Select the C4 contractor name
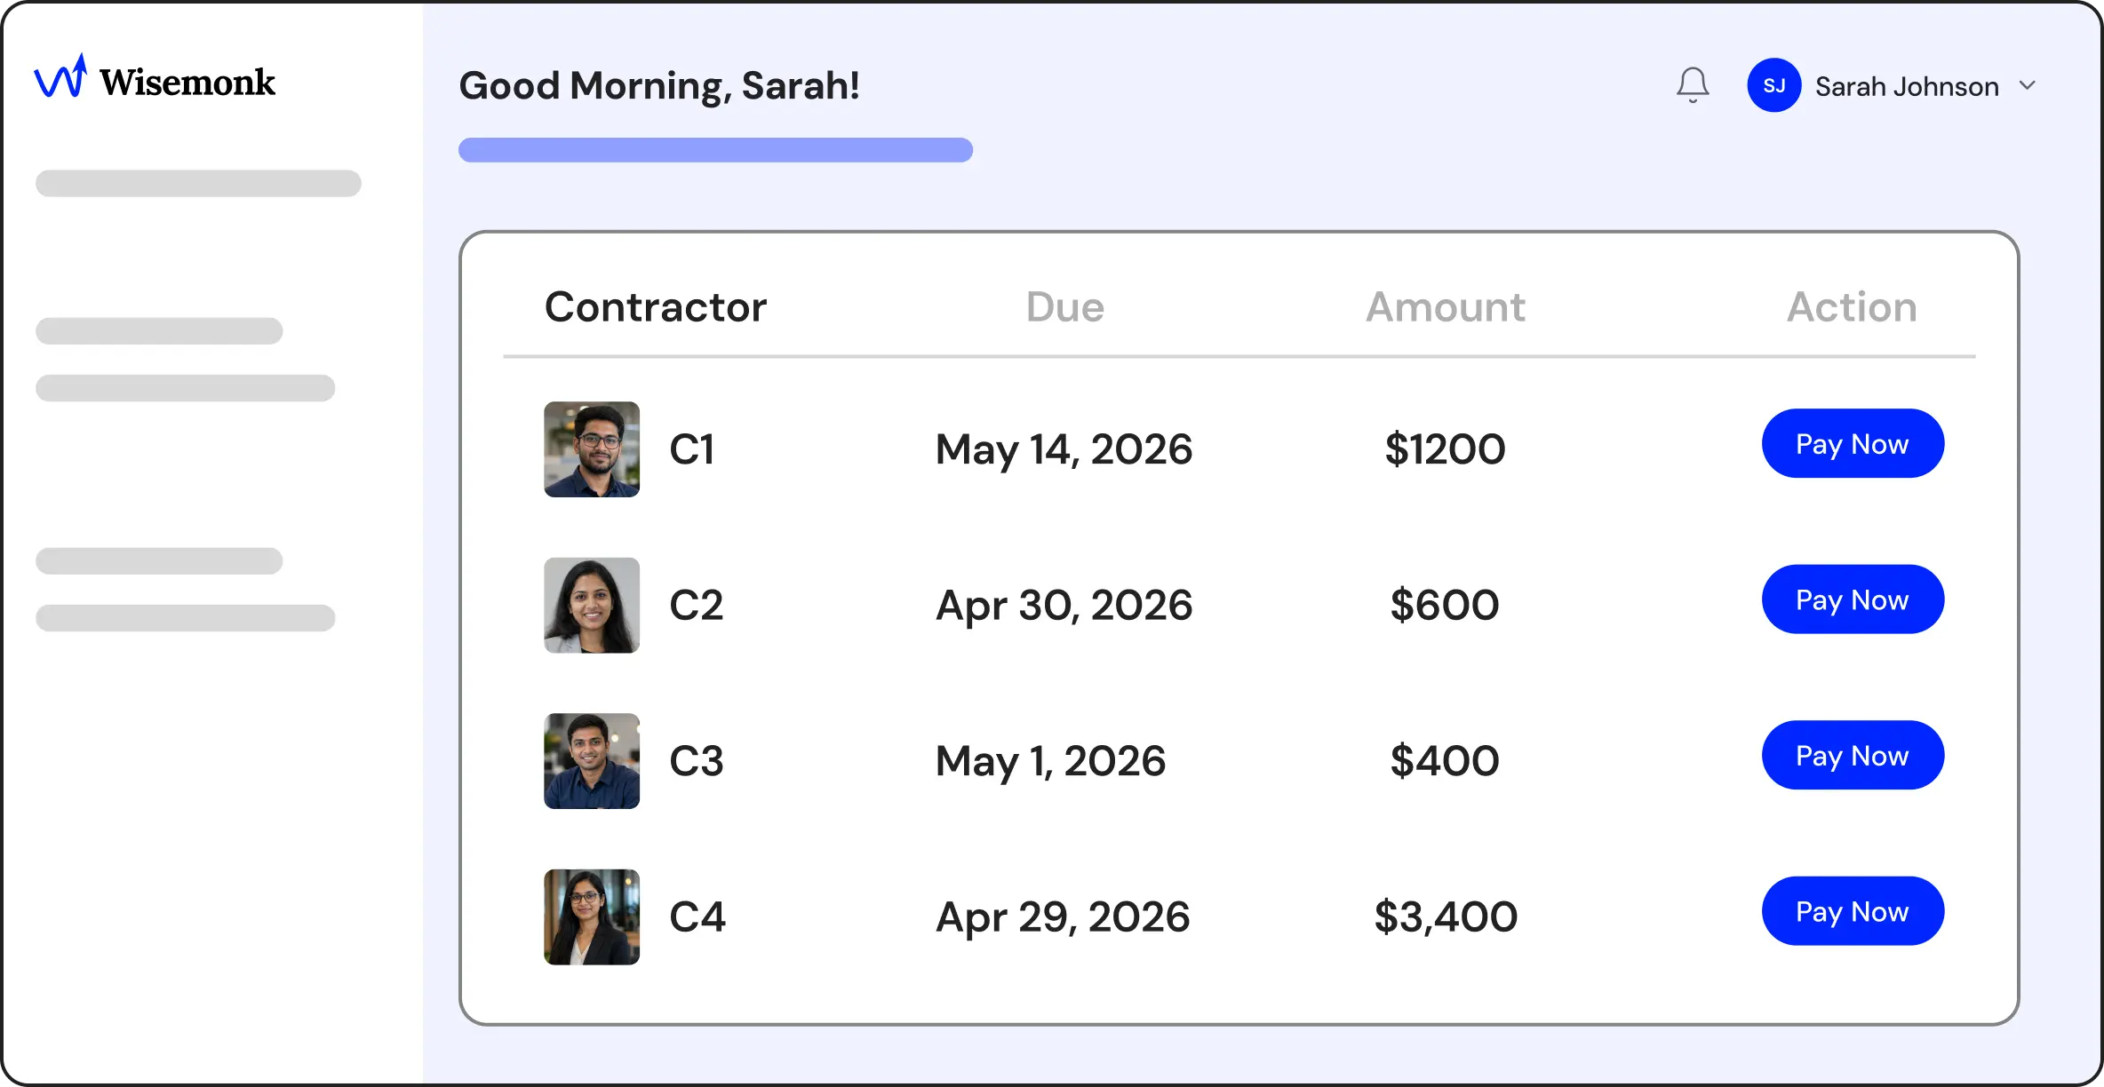 click(697, 917)
